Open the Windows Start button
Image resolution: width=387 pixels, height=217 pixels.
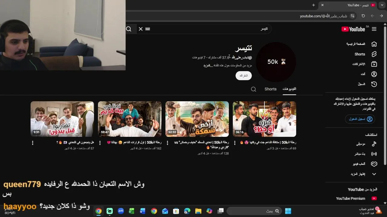click(288, 211)
